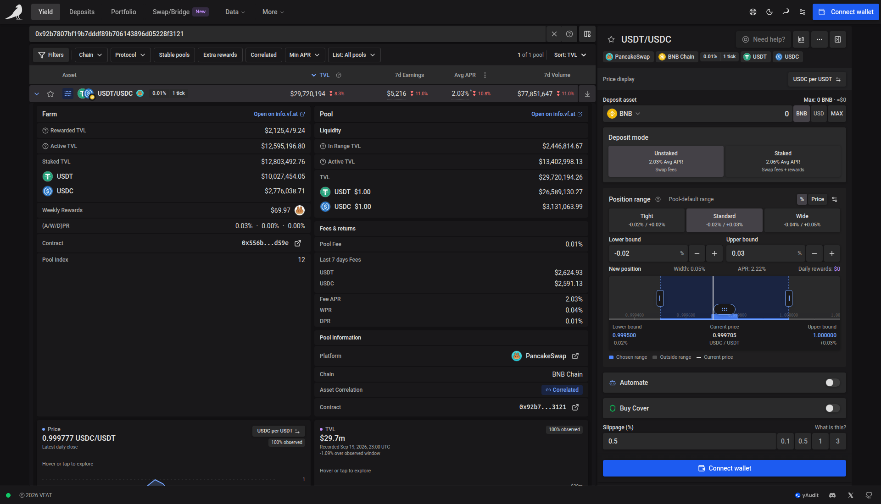Click the blue Connect wallet button at bottom
This screenshot has width=881, height=504.
click(725, 468)
